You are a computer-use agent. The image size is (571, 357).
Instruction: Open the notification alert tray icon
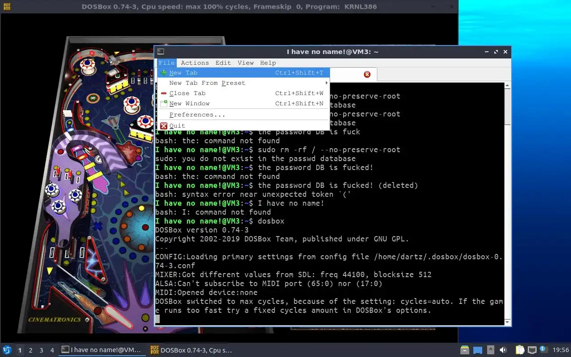click(543, 349)
